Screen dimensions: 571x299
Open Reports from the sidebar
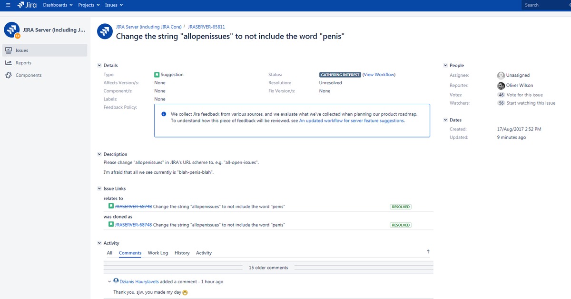(23, 63)
